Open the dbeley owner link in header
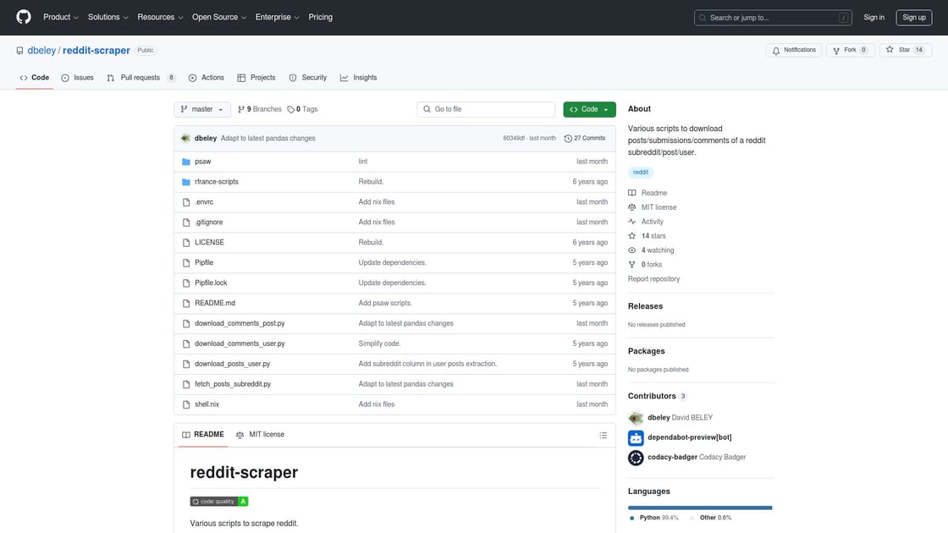 pyautogui.click(x=41, y=51)
